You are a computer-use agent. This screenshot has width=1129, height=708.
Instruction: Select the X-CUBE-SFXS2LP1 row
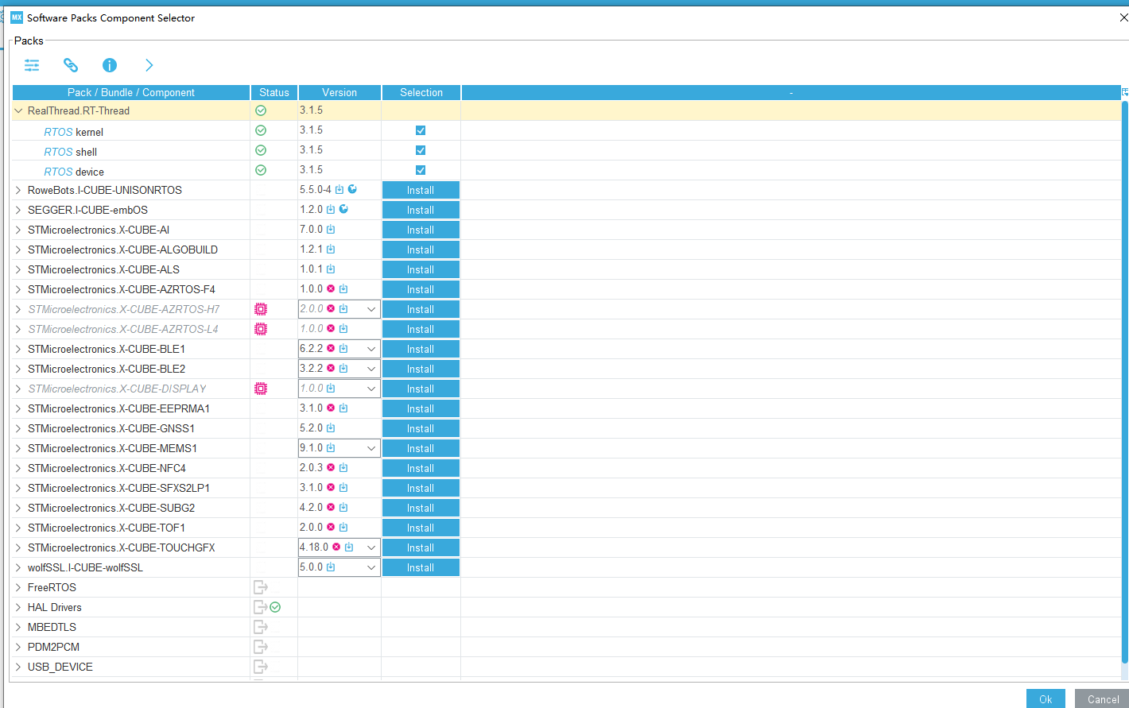(566, 488)
